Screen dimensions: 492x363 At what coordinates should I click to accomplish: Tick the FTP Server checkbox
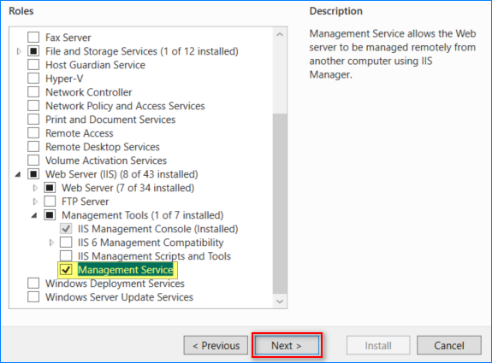(50, 202)
